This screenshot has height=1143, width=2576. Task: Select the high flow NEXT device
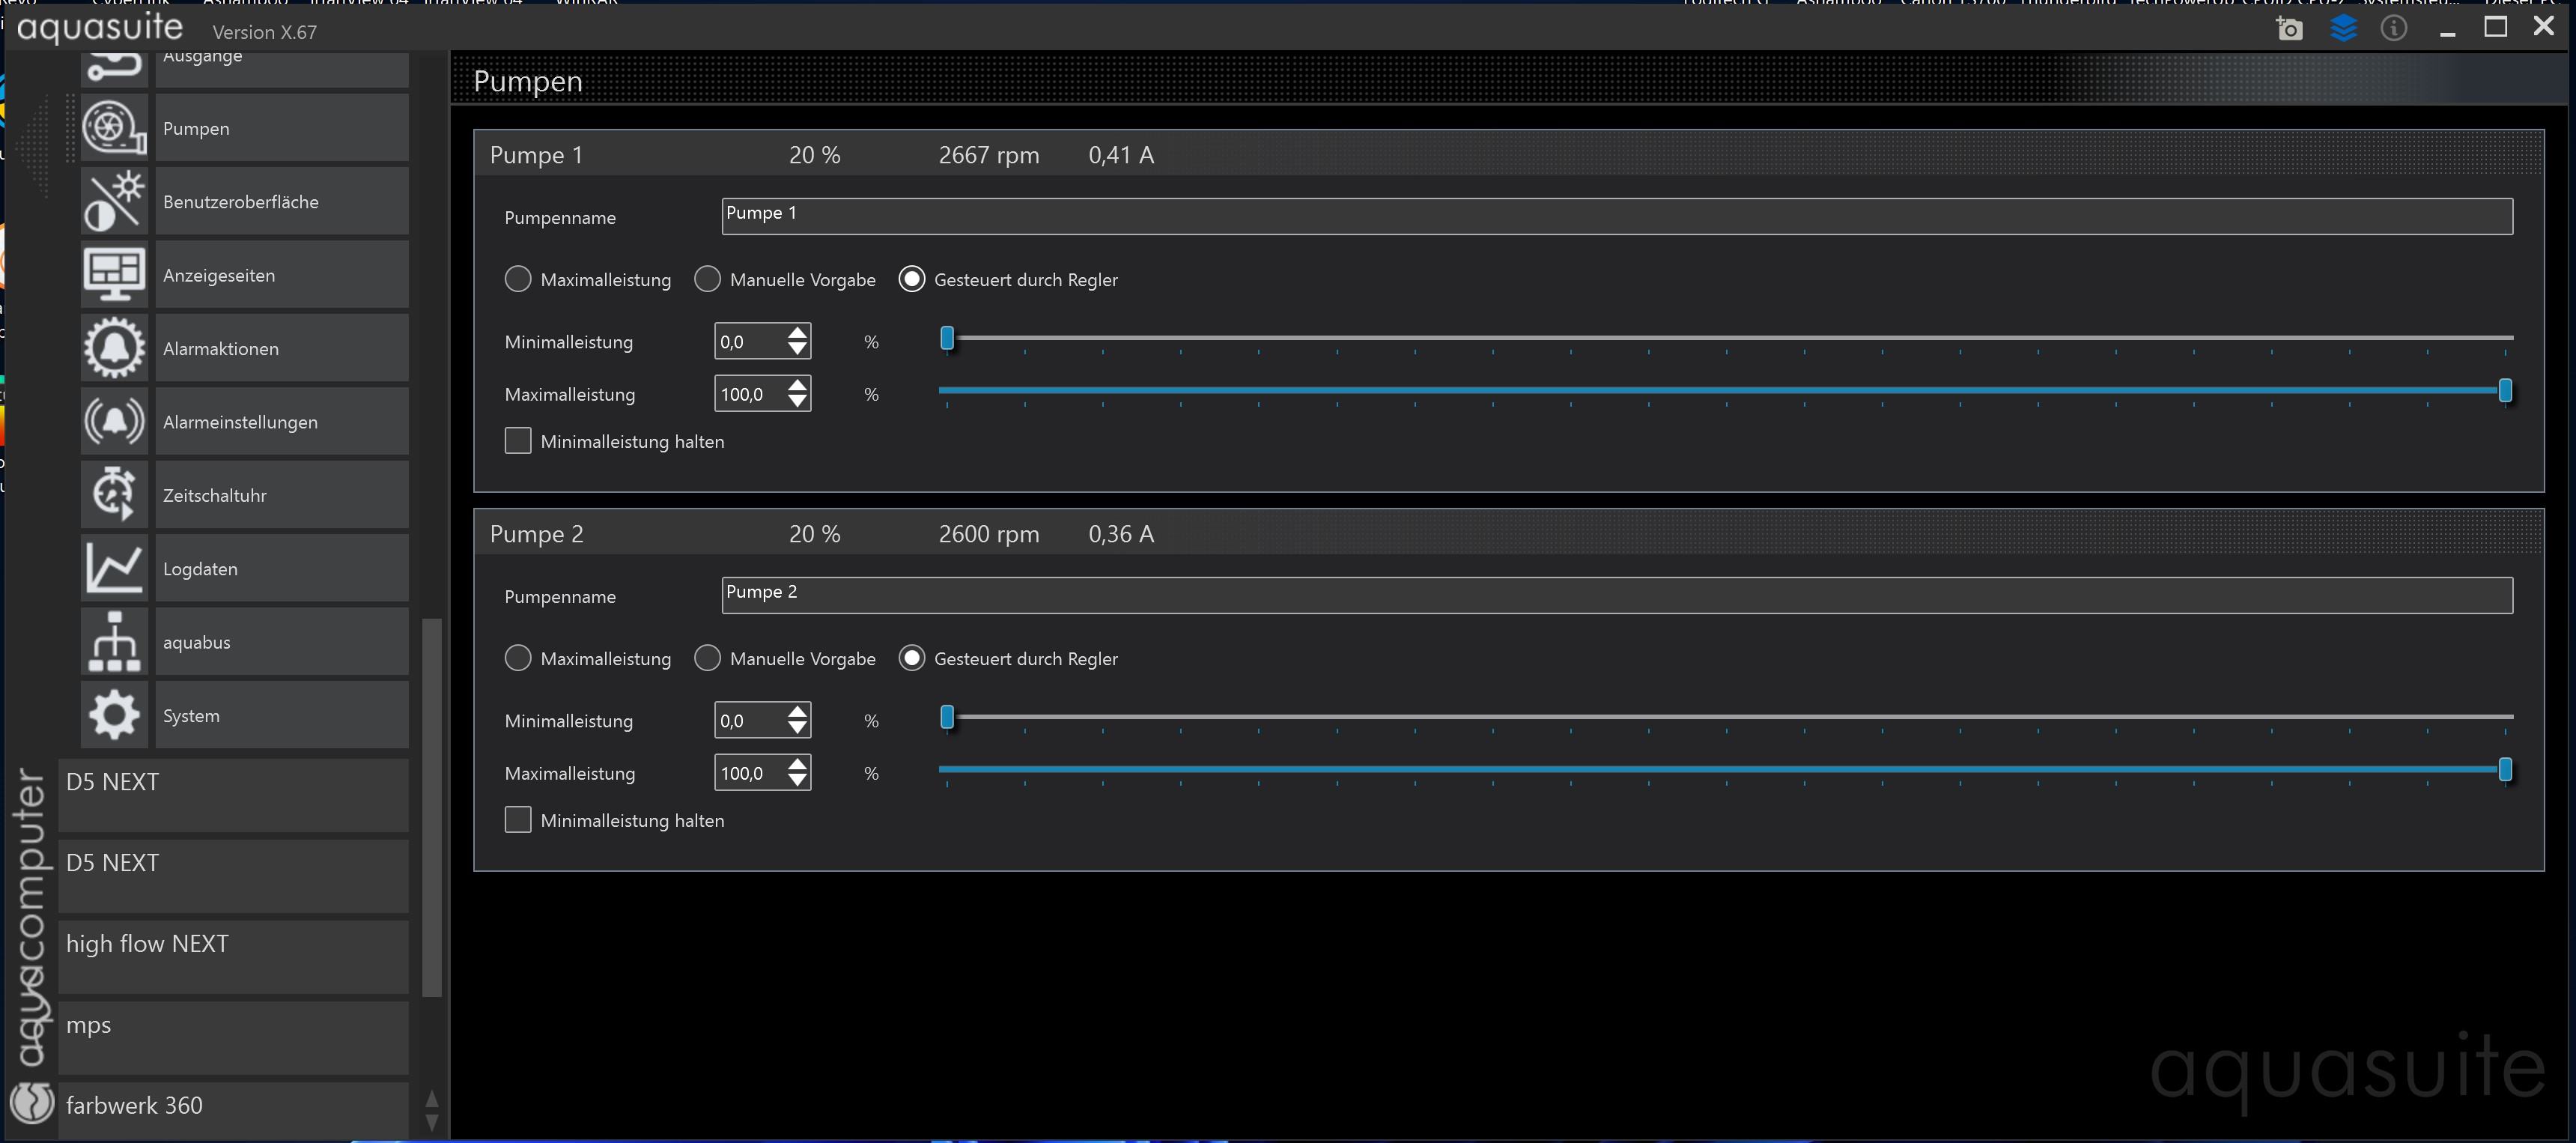[233, 957]
